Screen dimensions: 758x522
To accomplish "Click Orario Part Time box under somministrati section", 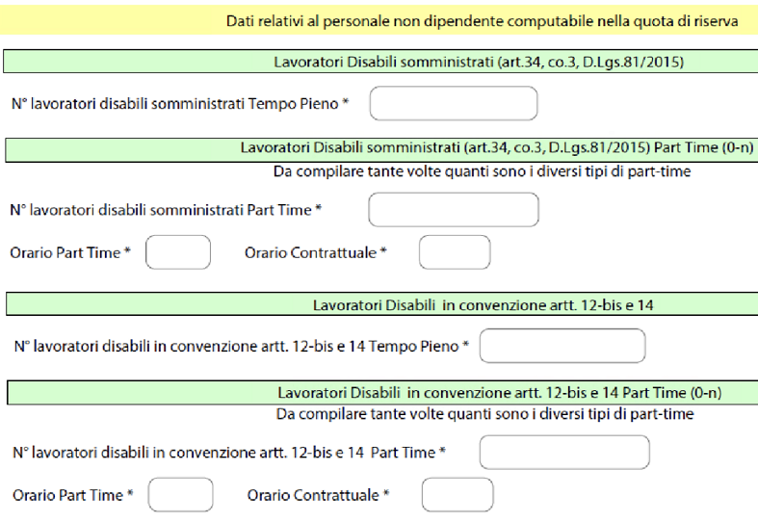I will pyautogui.click(x=178, y=252).
